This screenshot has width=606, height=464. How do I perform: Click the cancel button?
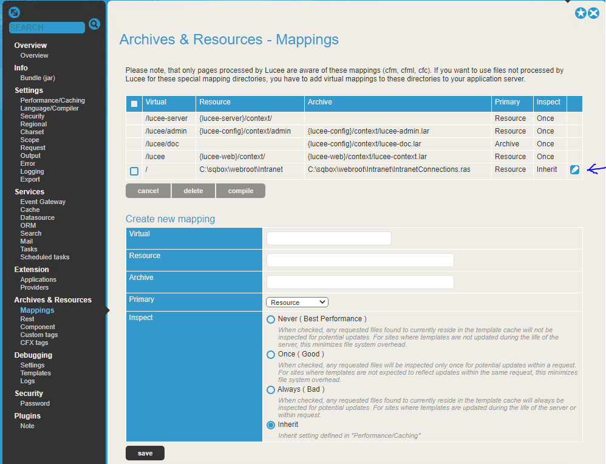coord(148,191)
